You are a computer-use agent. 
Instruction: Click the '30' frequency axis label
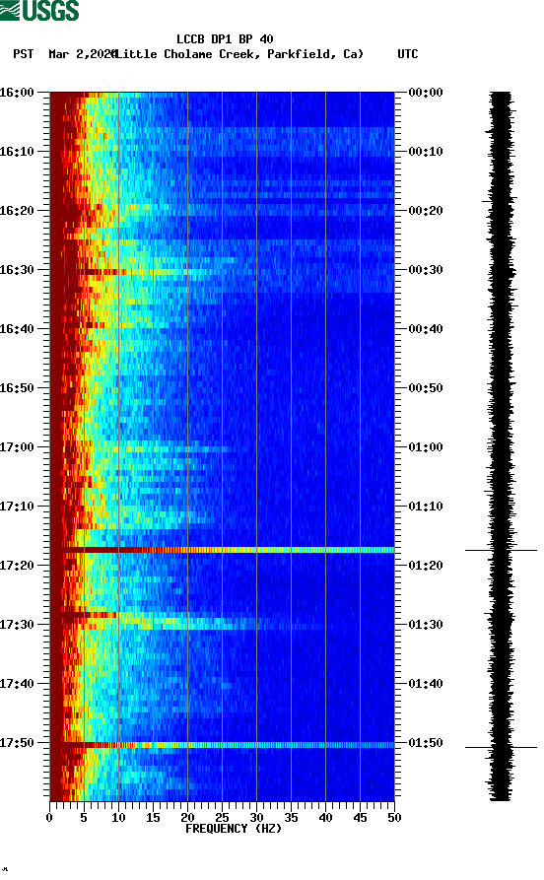(x=256, y=818)
